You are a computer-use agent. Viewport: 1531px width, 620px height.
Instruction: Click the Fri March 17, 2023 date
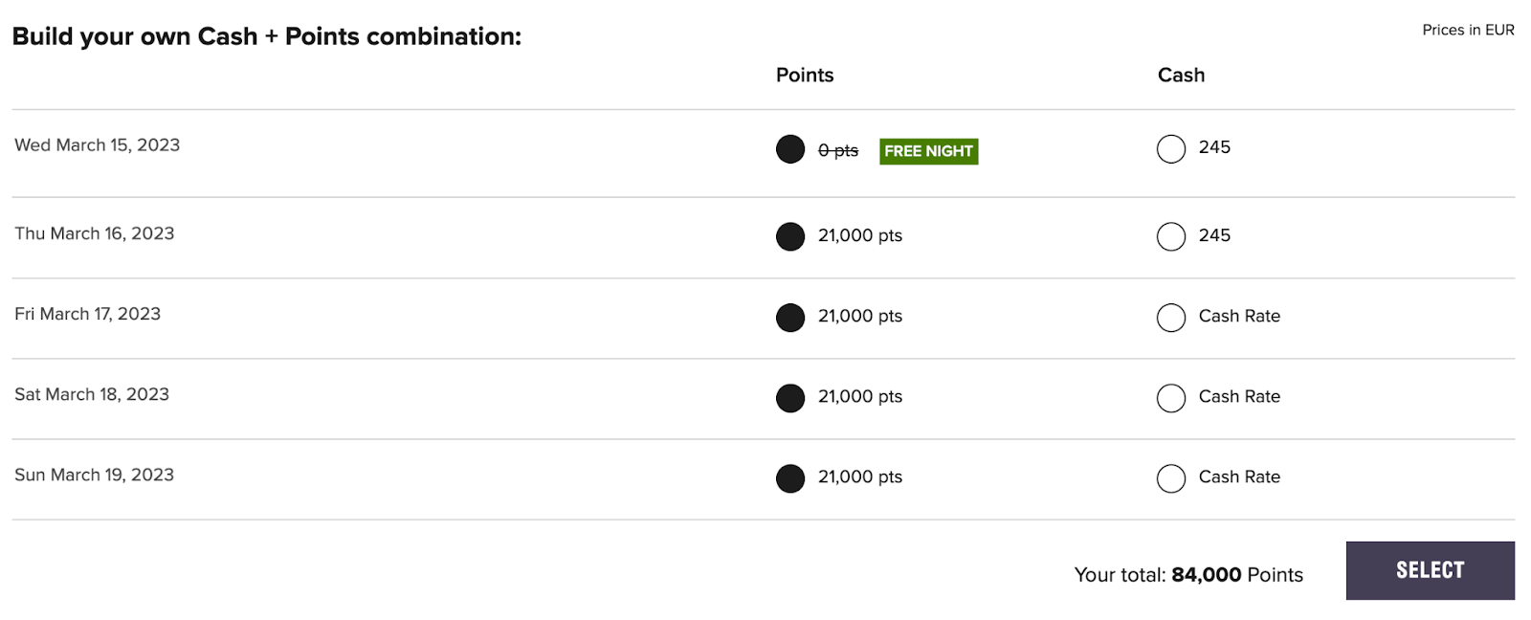[x=88, y=314]
